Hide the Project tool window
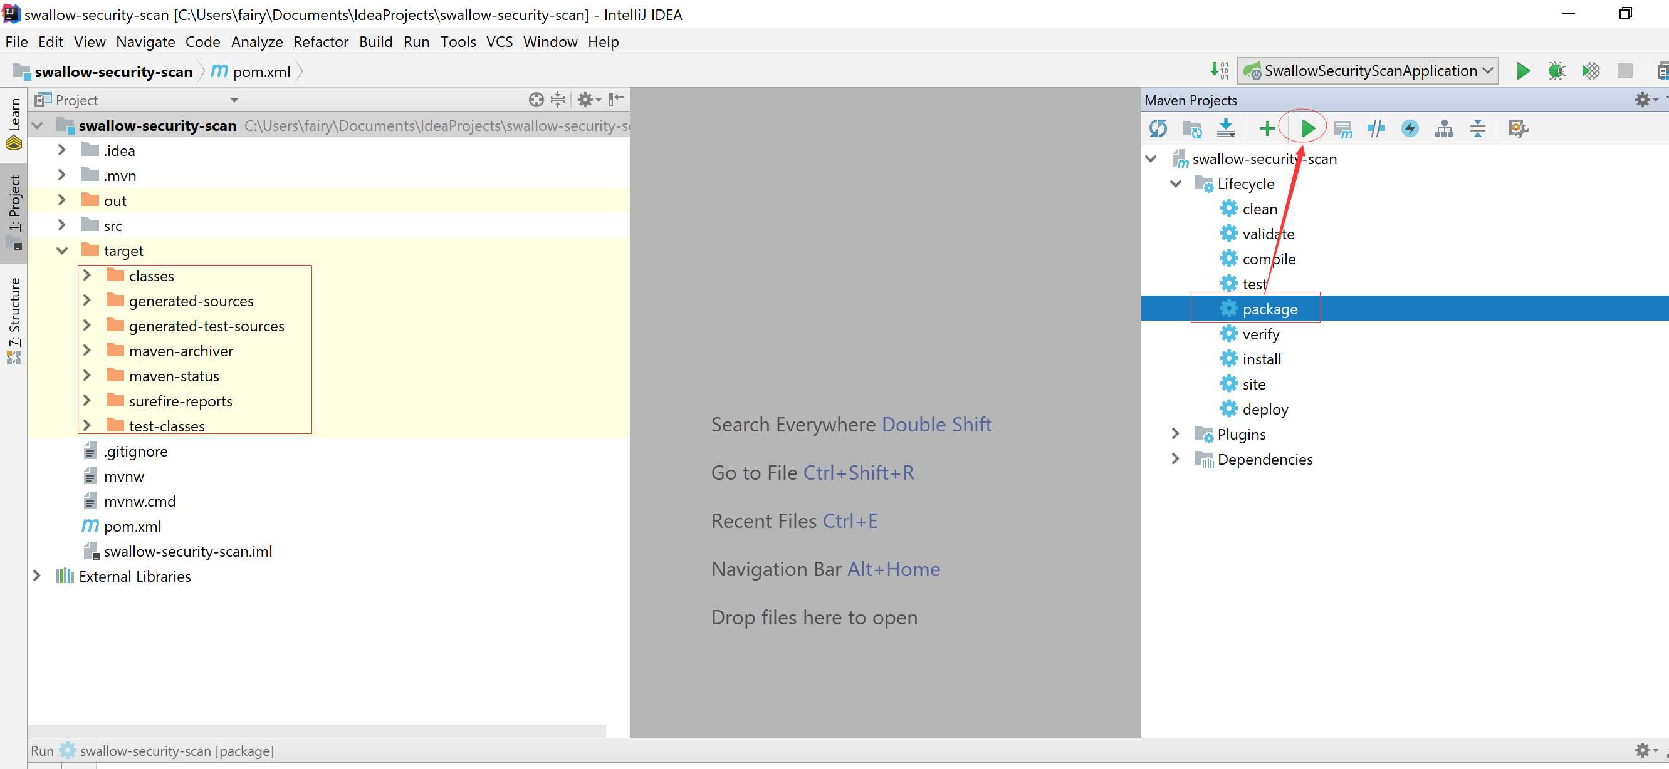 [x=616, y=99]
